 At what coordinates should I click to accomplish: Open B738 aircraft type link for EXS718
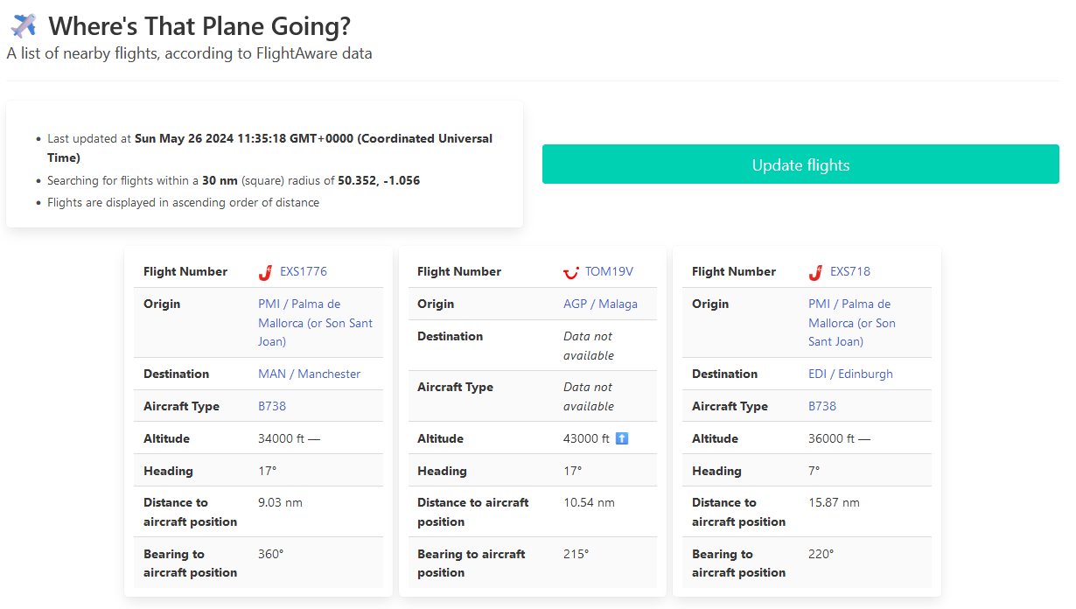click(822, 406)
